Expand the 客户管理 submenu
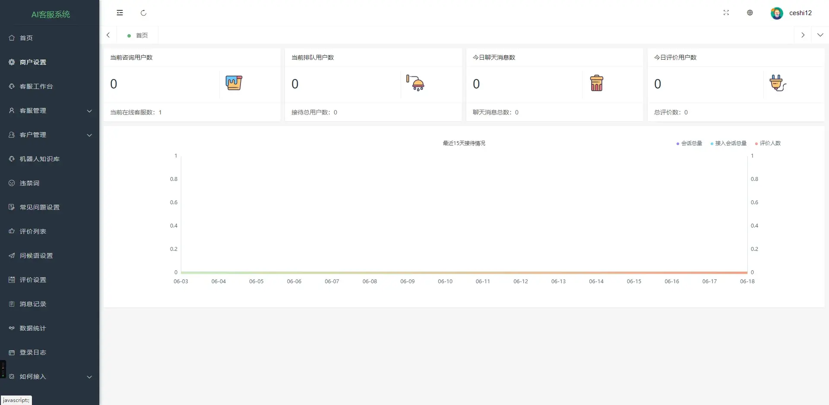This screenshot has width=829, height=405. click(x=50, y=135)
